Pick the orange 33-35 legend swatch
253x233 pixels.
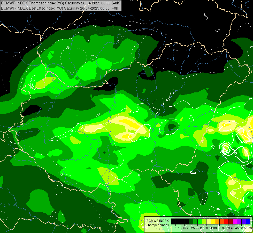point(217,222)
